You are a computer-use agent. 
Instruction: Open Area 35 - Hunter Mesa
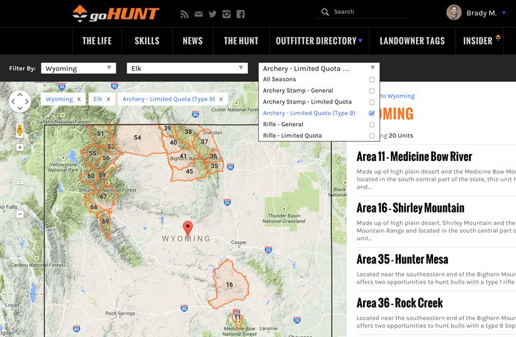[402, 259]
